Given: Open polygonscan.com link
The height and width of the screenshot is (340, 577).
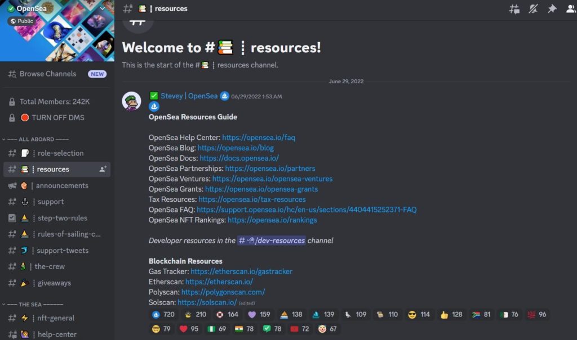Looking at the screenshot, I should click(x=223, y=292).
